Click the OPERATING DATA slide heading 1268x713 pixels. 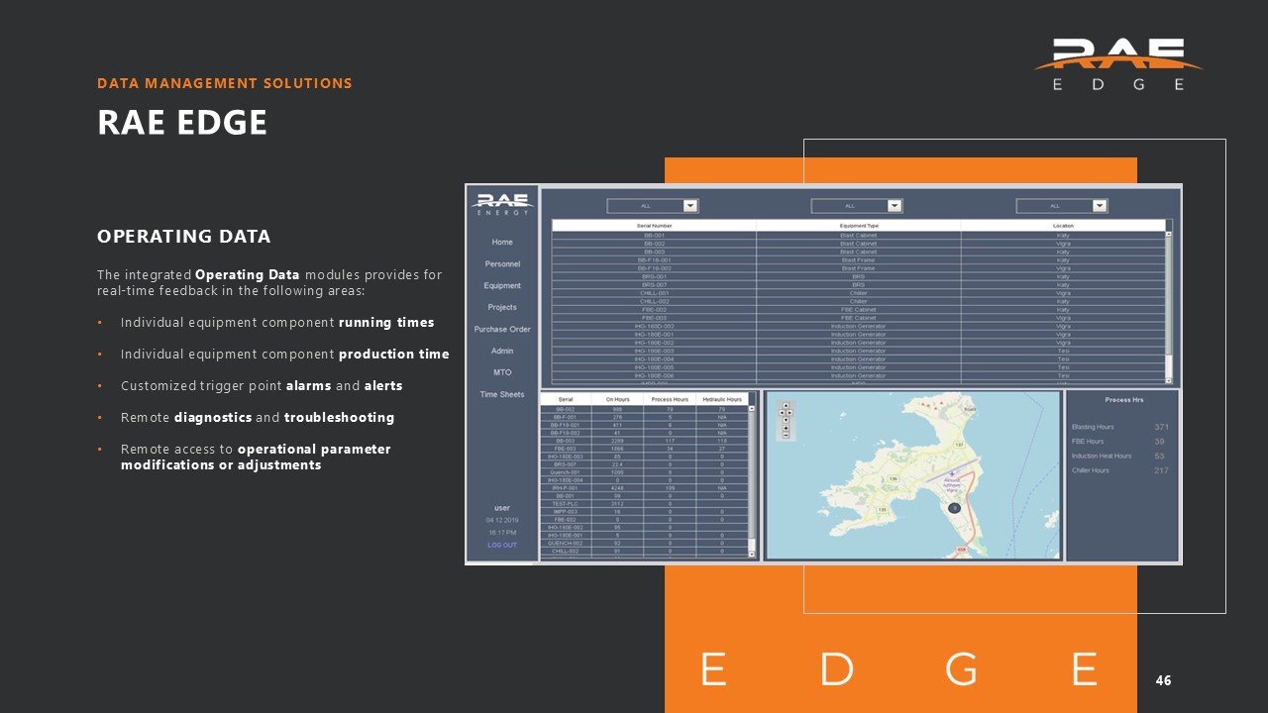[x=183, y=237]
